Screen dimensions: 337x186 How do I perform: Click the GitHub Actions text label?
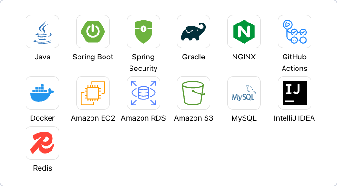coord(295,62)
